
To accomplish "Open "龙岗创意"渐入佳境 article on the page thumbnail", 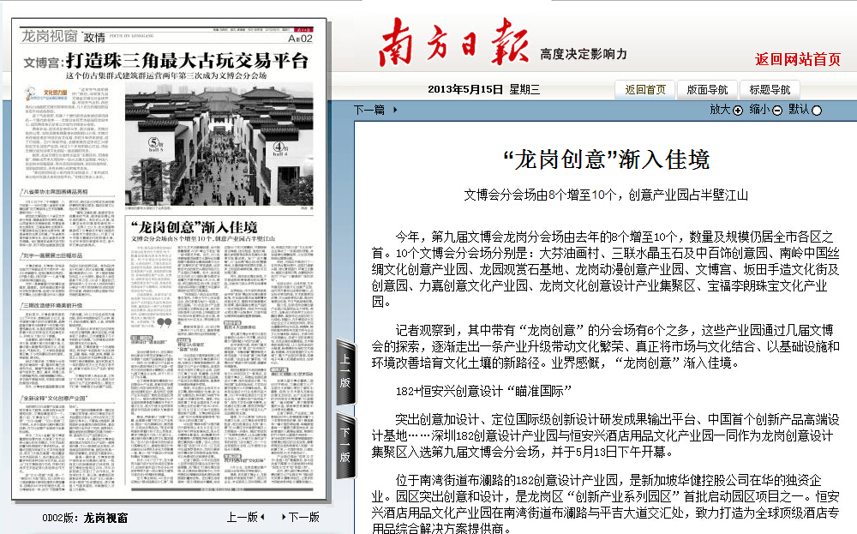I will tap(194, 227).
